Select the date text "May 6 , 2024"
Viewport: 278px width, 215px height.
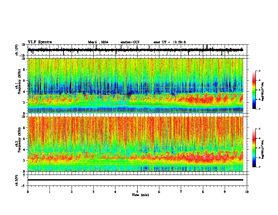[98, 42]
